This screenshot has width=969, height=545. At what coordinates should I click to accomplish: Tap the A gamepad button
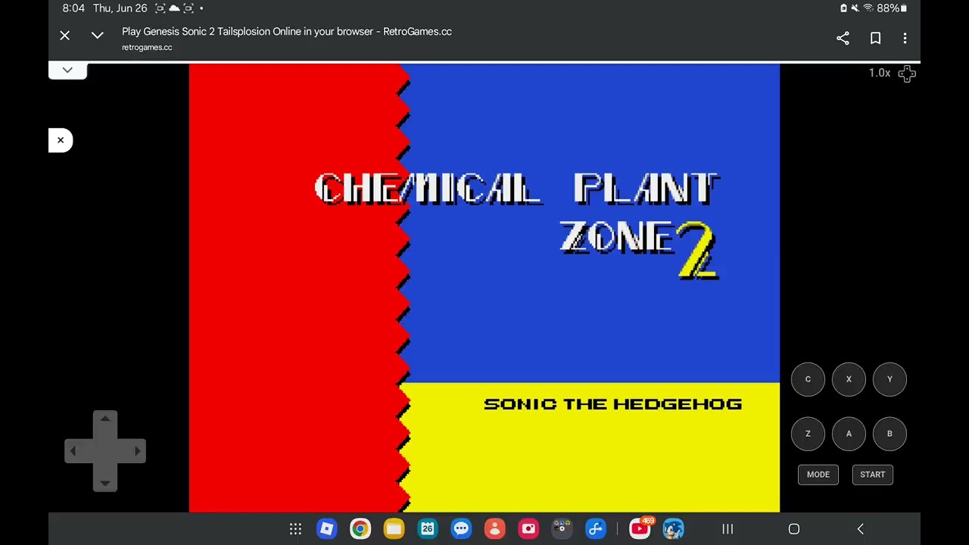coord(849,434)
